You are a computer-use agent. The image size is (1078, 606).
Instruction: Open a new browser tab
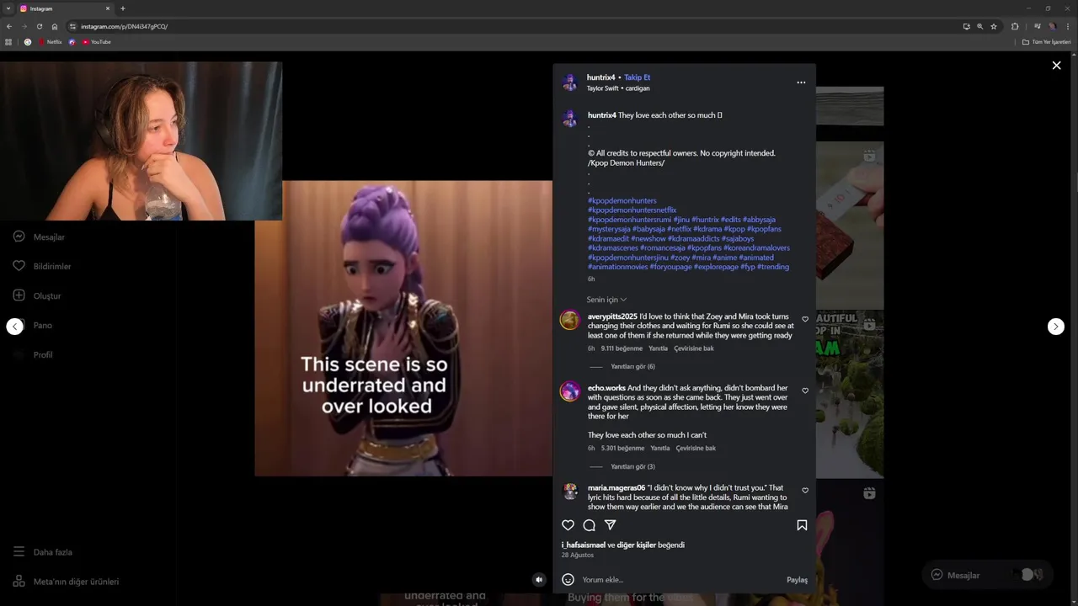pos(123,8)
